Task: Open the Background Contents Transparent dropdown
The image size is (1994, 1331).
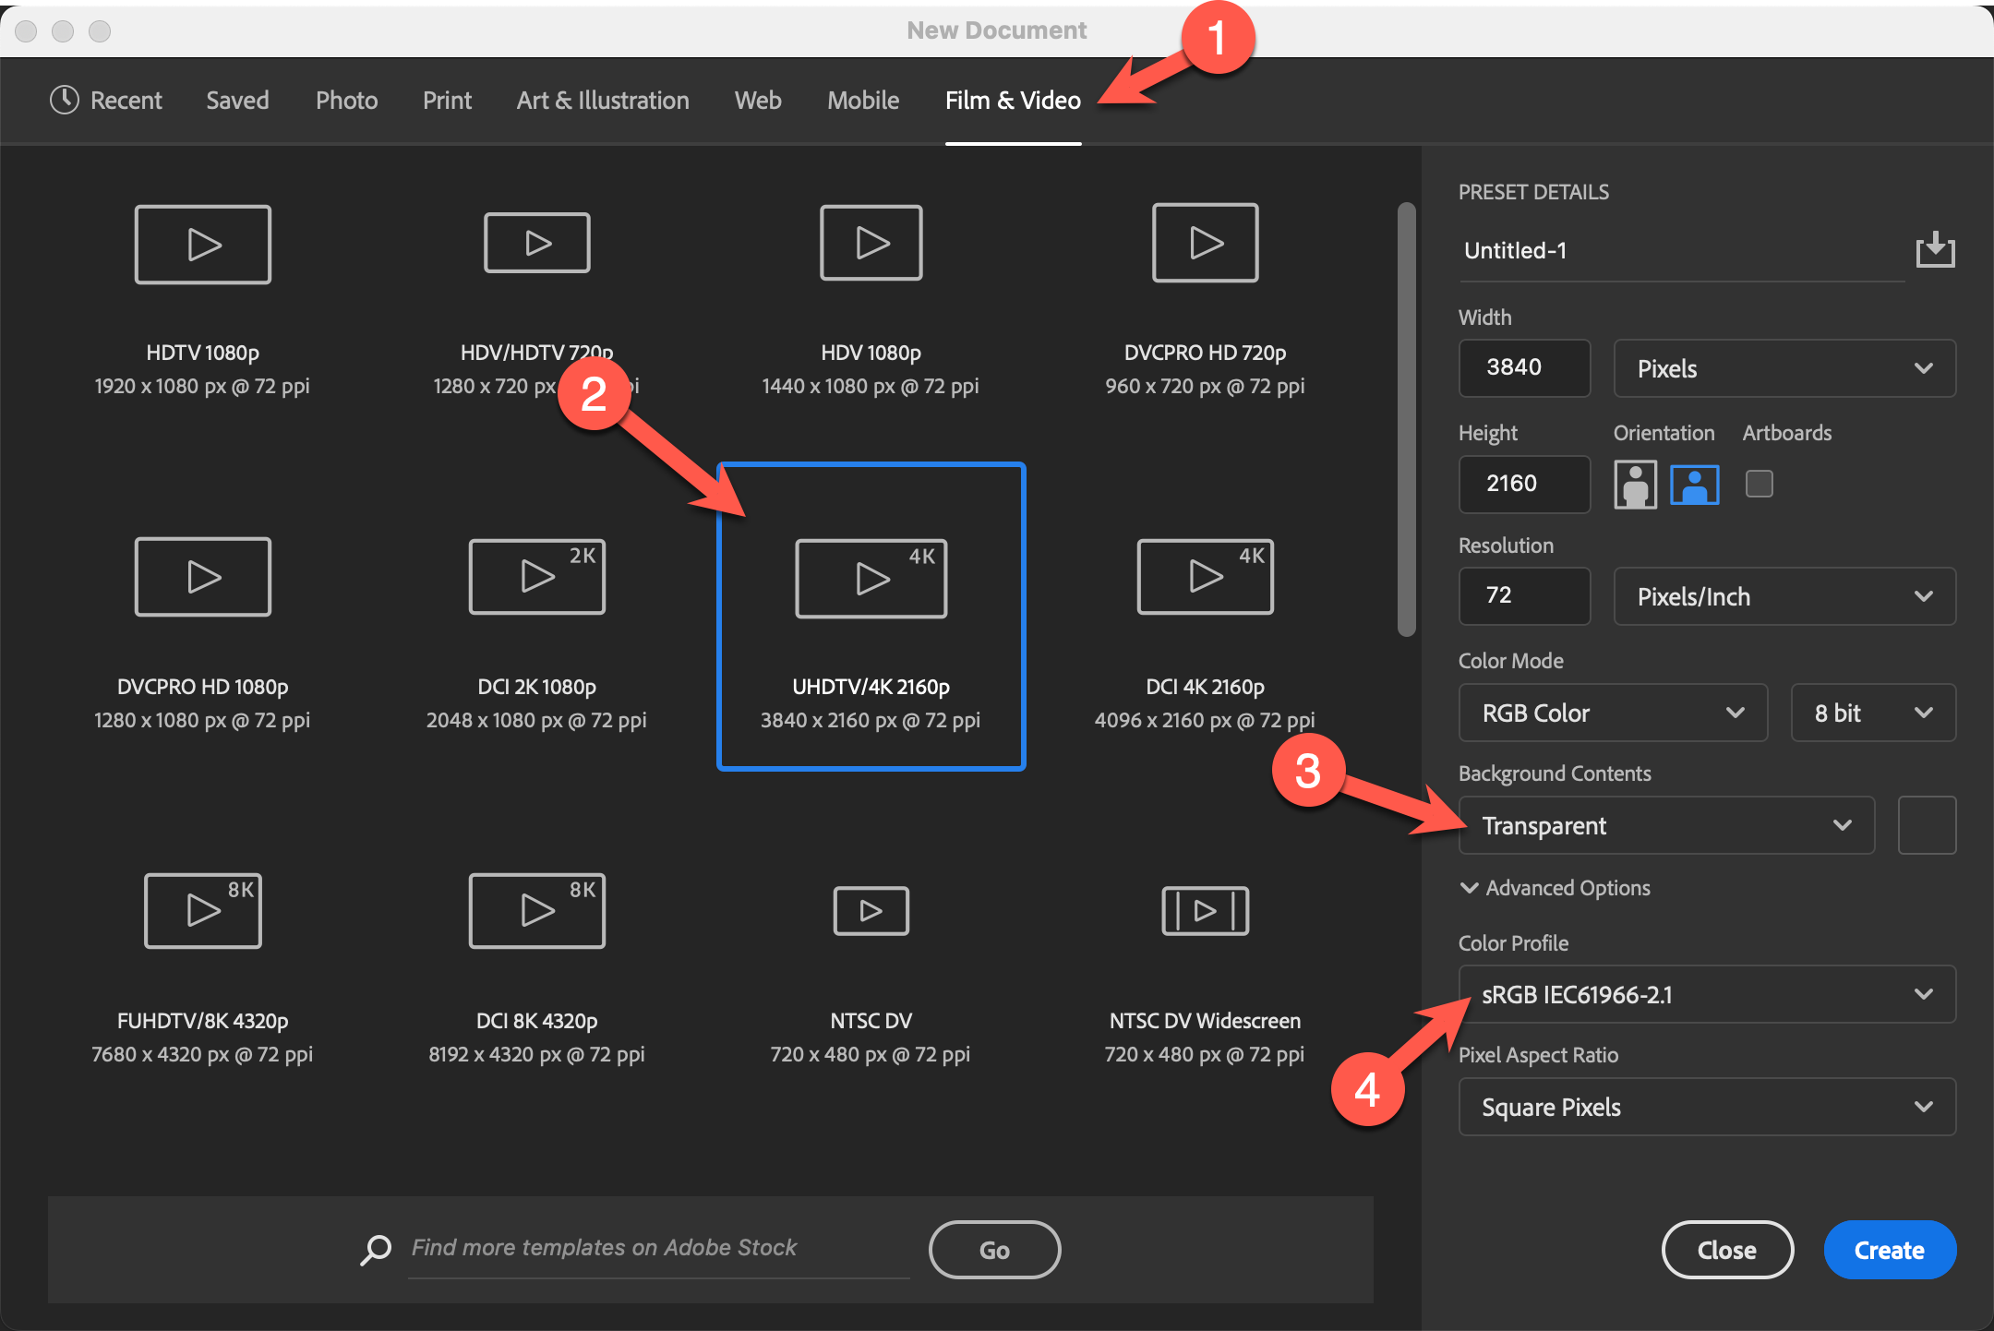Action: (1666, 825)
